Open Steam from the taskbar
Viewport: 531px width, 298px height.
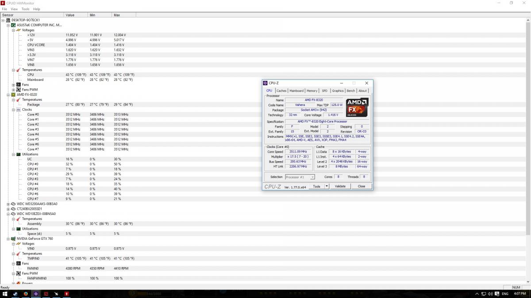(x=15, y=294)
